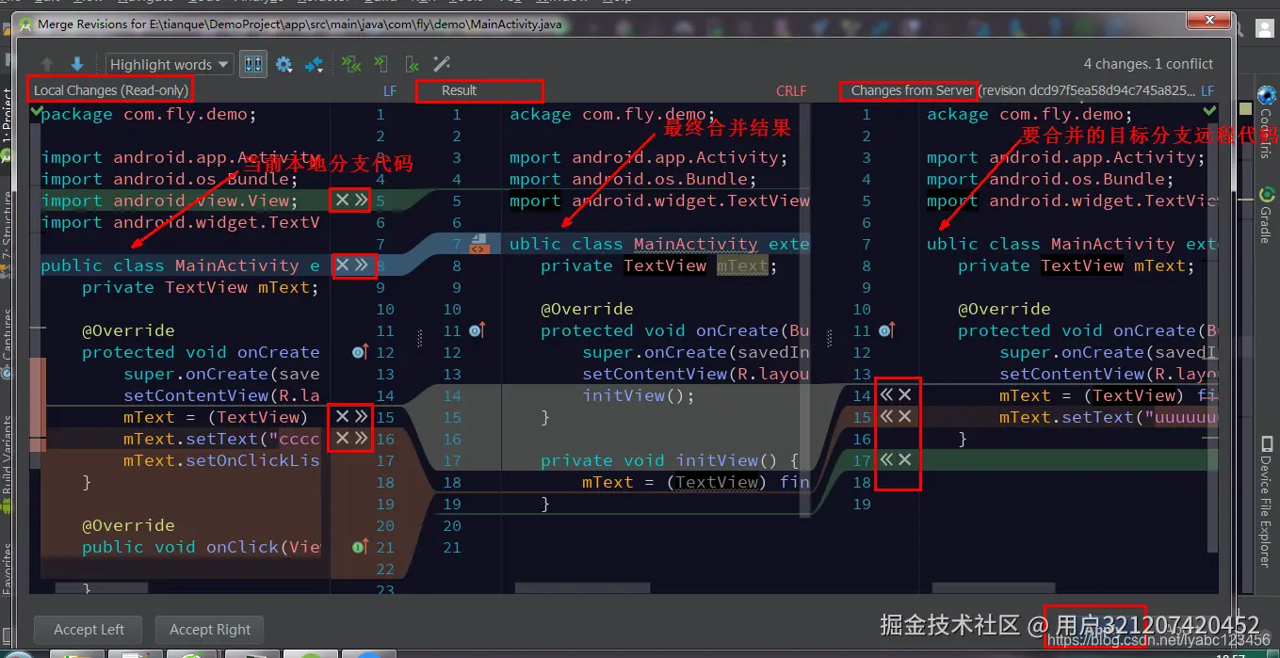Open the merge viewer settings gear
The image size is (1280, 658).
[x=284, y=63]
